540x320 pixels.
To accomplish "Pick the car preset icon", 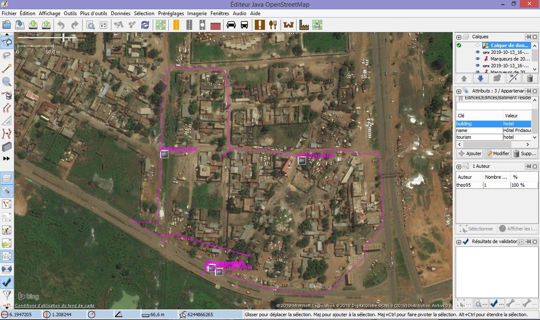I will tap(231, 25).
